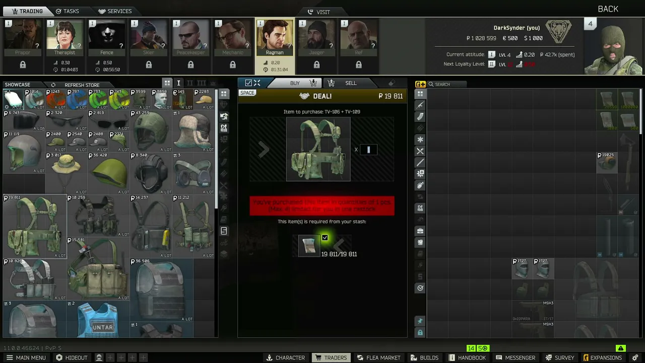Open the Messenger
645x363 pixels.
[515, 357]
